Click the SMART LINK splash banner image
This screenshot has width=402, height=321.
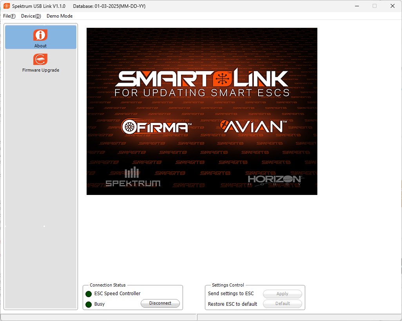click(x=202, y=111)
